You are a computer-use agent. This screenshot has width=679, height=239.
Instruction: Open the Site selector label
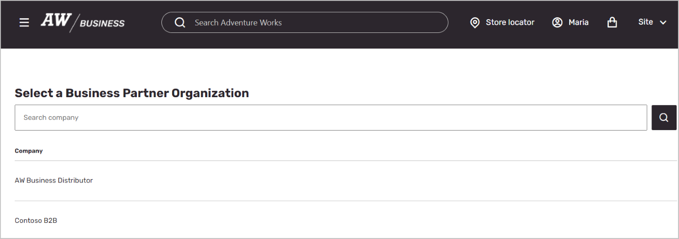(x=645, y=22)
